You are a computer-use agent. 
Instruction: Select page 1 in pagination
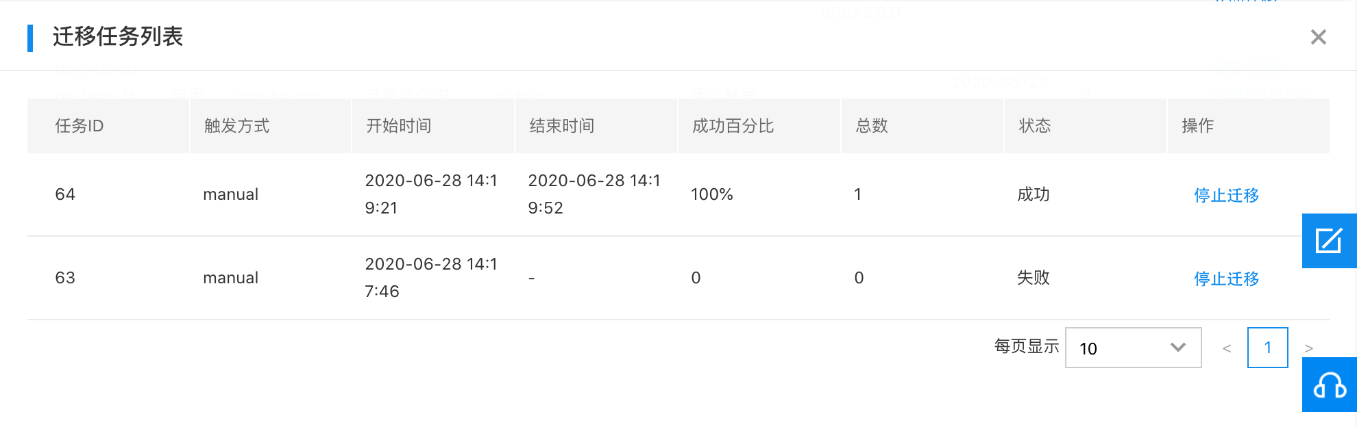[1267, 348]
